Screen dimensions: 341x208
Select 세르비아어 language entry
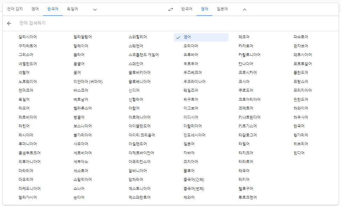83,153
